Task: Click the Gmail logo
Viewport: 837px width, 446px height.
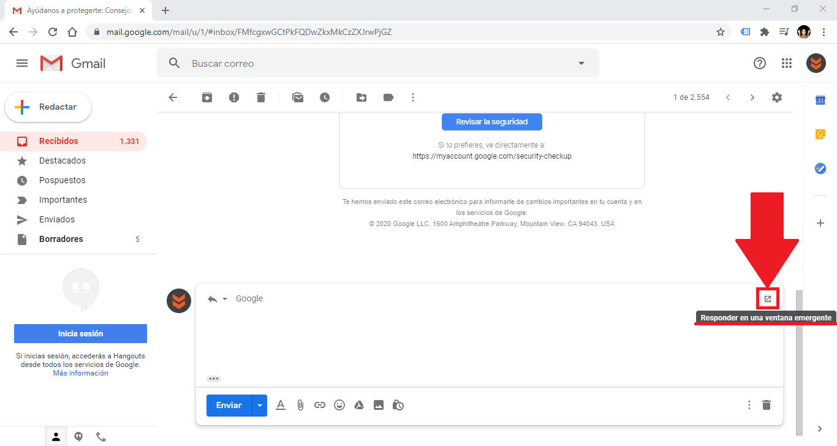Action: (x=73, y=63)
